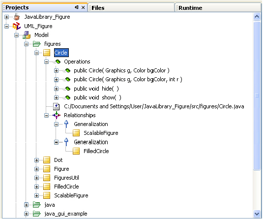Viewport: 264px width, 220px height.
Task: Select the FiguresUtil label
Action: point(66,178)
